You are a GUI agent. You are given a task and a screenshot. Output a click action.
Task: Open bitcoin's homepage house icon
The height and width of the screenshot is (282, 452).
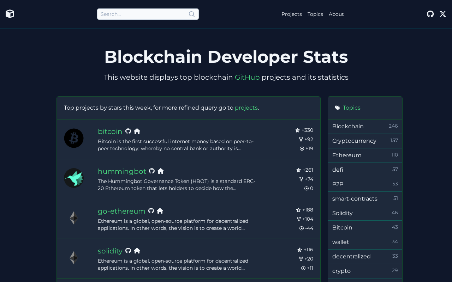(137, 131)
